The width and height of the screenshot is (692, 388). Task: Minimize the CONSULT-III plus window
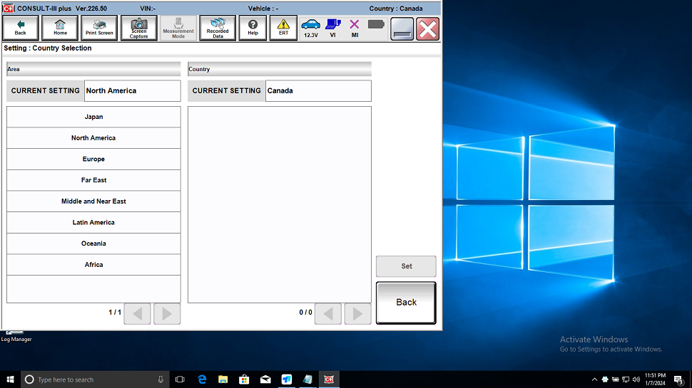(402, 29)
